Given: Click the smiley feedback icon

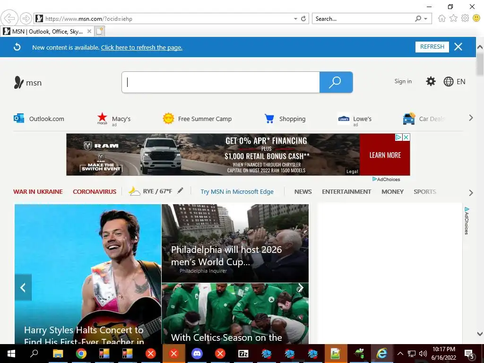Looking at the screenshot, I should 476,18.
